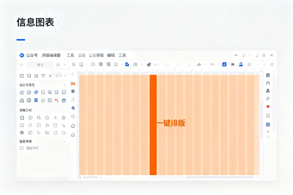Toggle the circled checkmark icon in the left panel
The width and height of the screenshot is (293, 195).
coord(30,118)
